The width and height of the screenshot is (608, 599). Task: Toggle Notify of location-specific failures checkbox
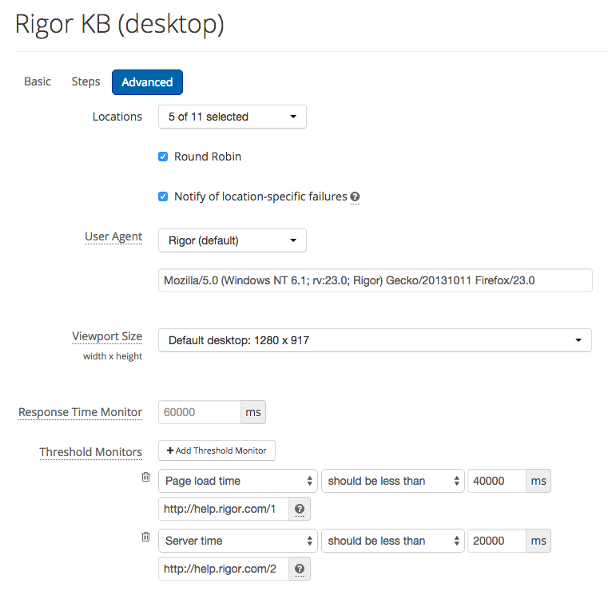pyautogui.click(x=163, y=196)
